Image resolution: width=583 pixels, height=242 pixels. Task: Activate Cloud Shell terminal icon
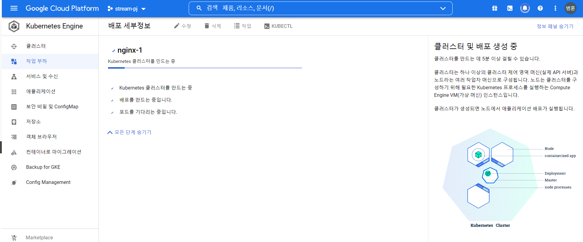coord(510,8)
